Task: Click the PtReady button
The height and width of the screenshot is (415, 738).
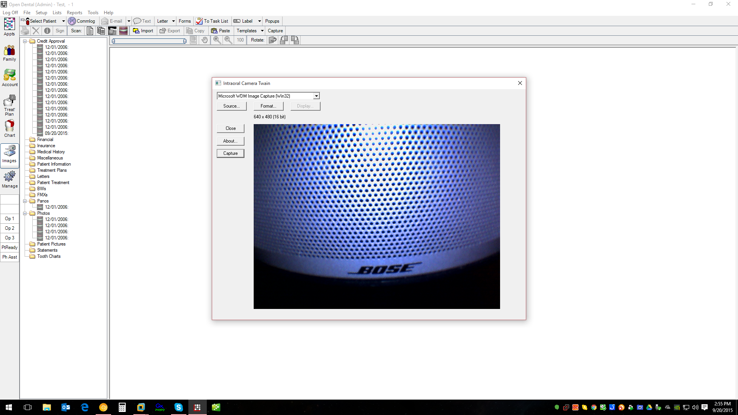Action: pyautogui.click(x=10, y=247)
